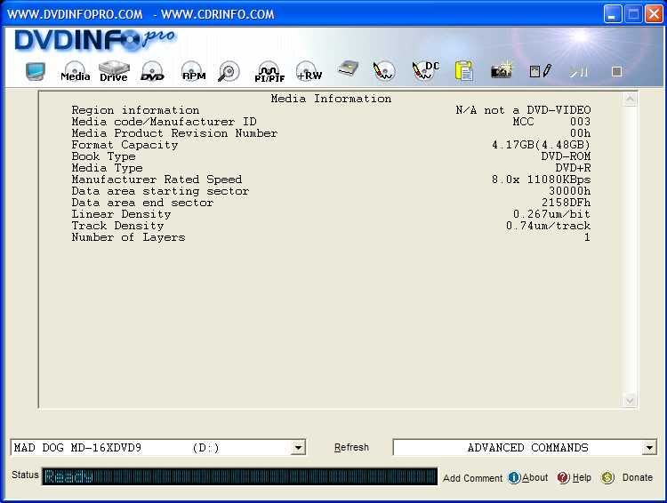Click the notepad with pen icon
Viewport: 667px width, 503px height.
point(540,71)
